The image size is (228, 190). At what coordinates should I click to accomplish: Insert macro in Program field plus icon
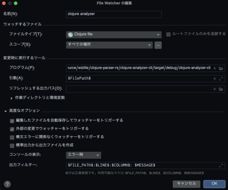215,68
